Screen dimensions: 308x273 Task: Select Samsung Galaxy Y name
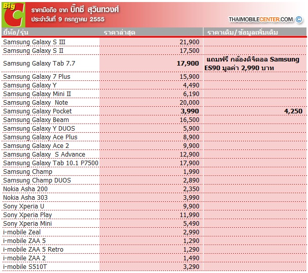(30, 85)
